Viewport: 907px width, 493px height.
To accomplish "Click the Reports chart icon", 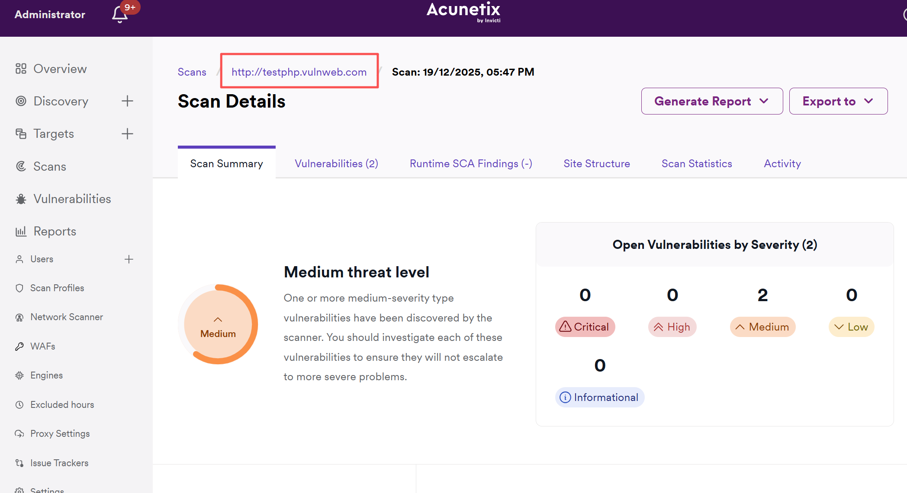I will click(x=21, y=232).
